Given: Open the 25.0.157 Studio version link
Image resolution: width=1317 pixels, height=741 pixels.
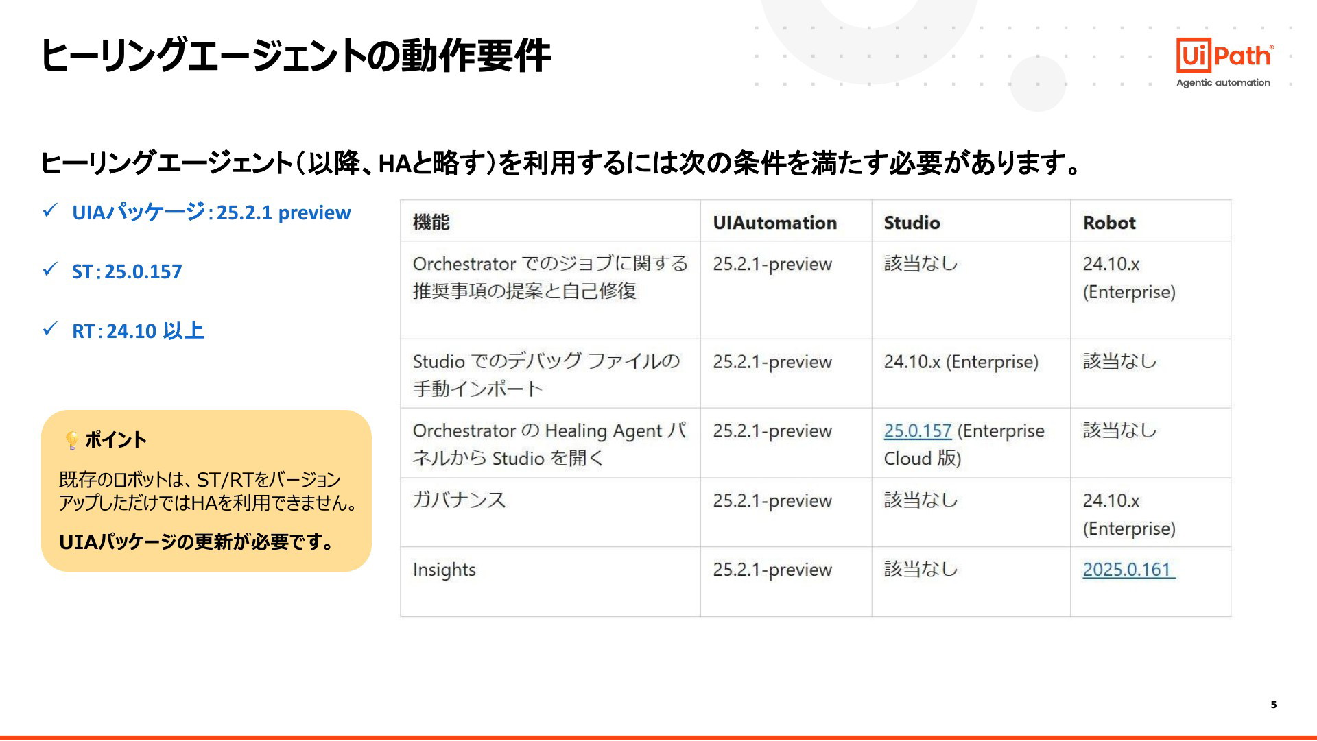Looking at the screenshot, I should (917, 431).
